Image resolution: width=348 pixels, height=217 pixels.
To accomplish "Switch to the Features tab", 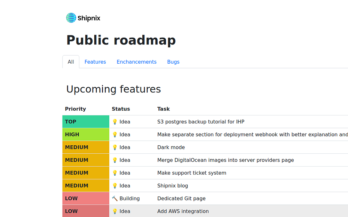I will point(95,62).
